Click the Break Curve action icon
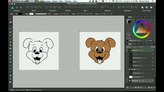Image resolution: width=164 pixels, height=92 pixels. (78, 14)
